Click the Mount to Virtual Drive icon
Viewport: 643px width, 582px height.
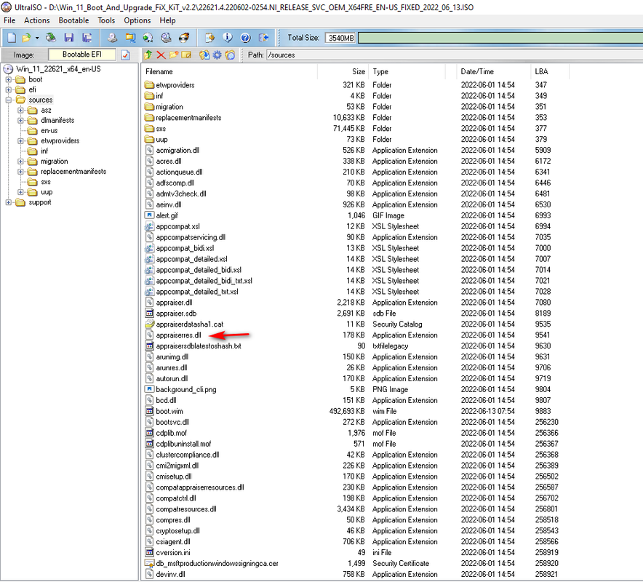click(166, 38)
